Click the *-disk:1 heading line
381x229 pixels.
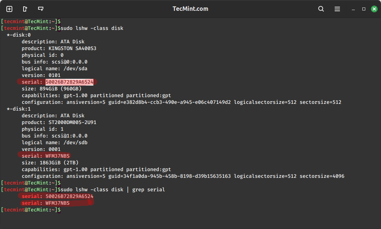click(x=19, y=109)
